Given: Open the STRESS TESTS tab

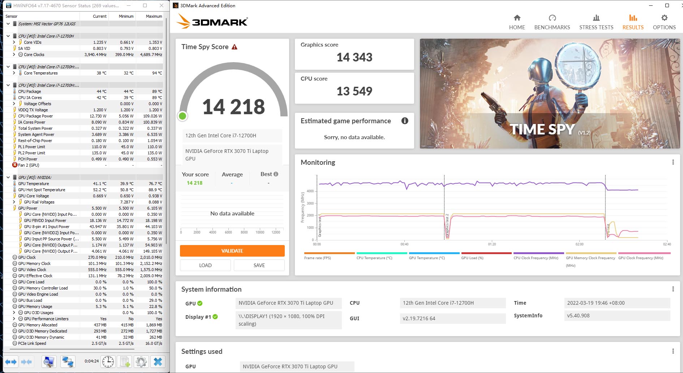Looking at the screenshot, I should click(x=596, y=22).
